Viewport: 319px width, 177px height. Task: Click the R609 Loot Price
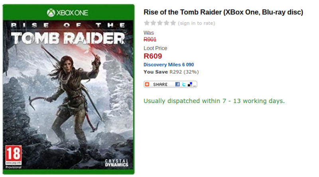pos(153,56)
